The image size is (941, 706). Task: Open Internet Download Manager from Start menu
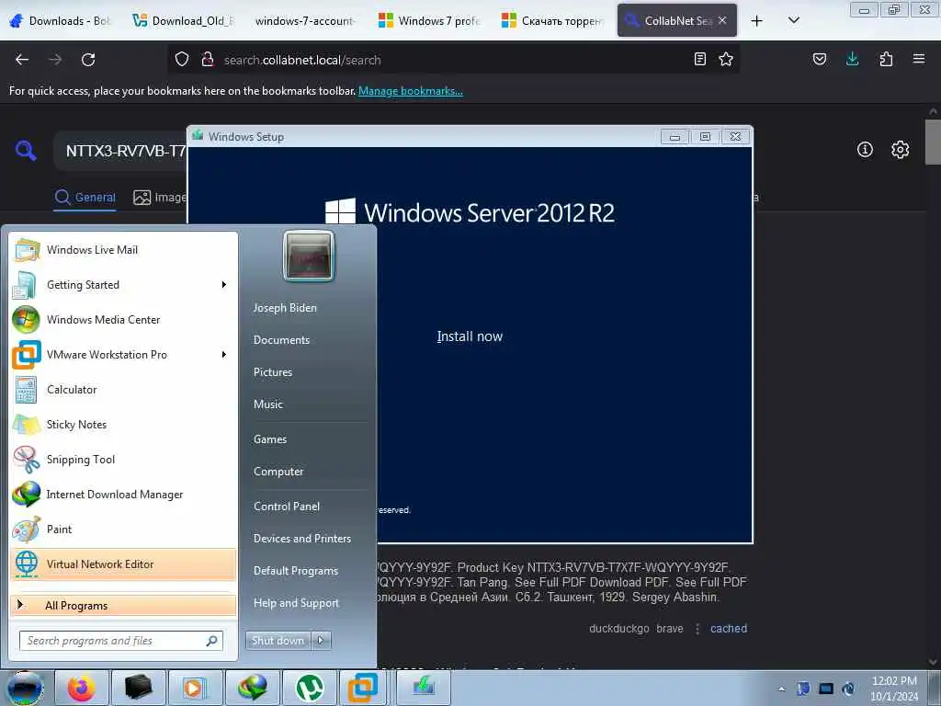click(123, 494)
